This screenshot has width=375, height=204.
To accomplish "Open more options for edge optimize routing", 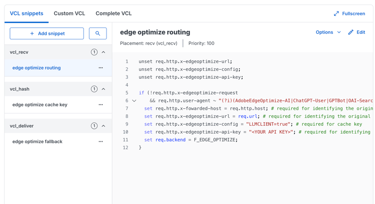I will [x=101, y=68].
